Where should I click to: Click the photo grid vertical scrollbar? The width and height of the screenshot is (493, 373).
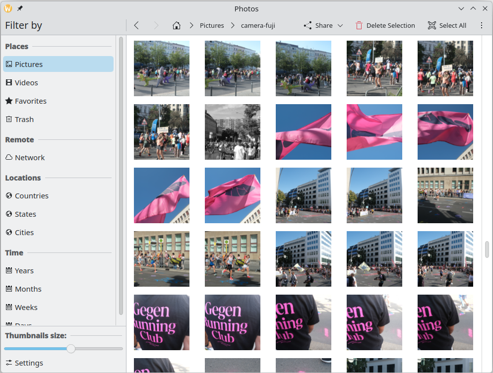coord(487,249)
